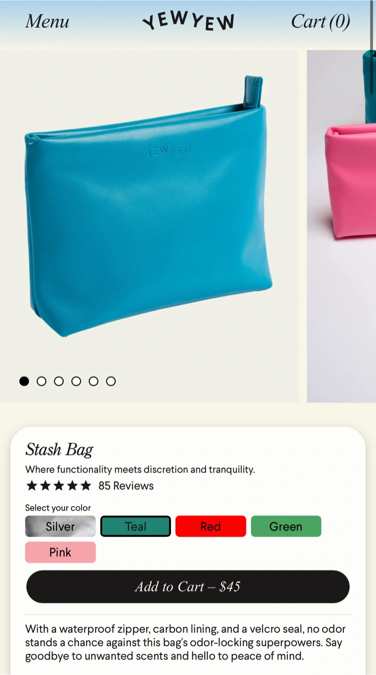Go to fifth carousel image dot

tap(93, 381)
